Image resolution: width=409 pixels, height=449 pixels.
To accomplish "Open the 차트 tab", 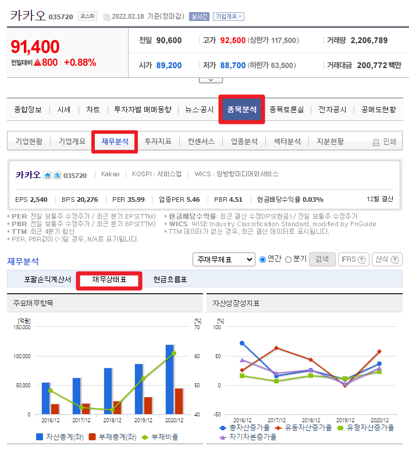I will [x=93, y=109].
